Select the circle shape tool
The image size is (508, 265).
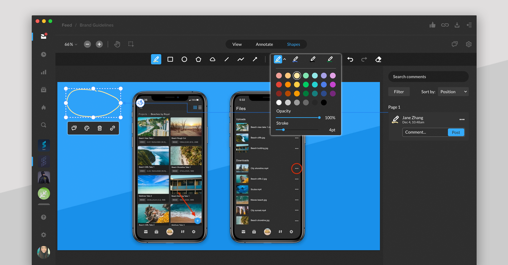[184, 59]
